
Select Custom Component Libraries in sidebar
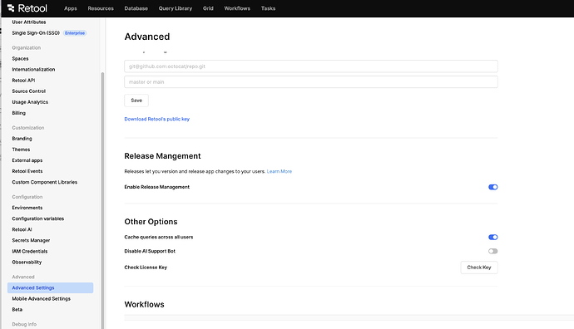(44, 182)
